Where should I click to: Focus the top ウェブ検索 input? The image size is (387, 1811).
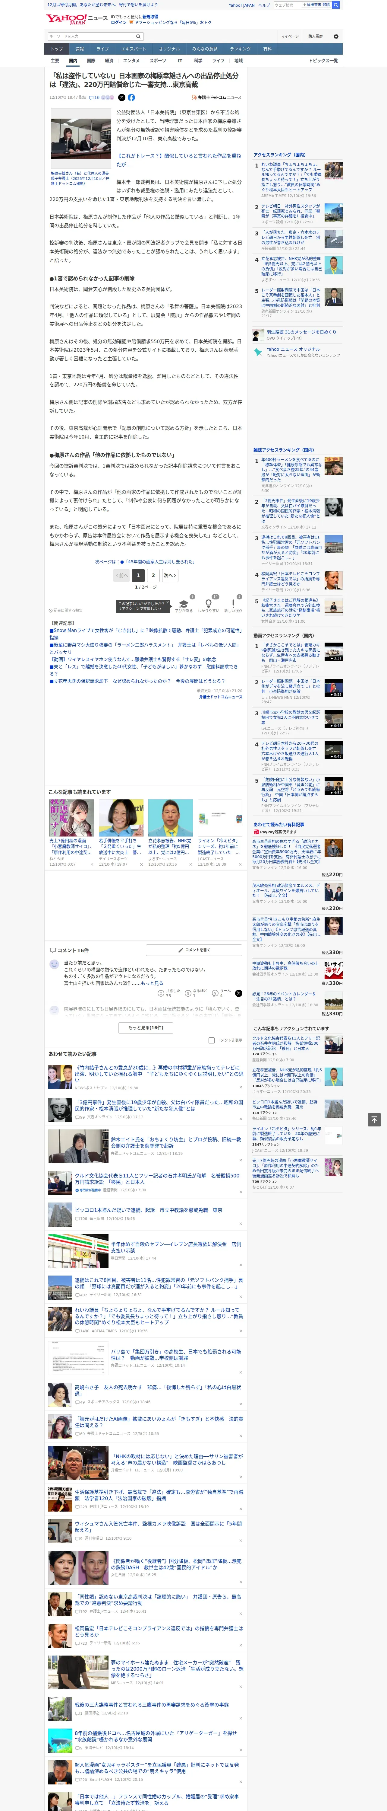click(287, 5)
